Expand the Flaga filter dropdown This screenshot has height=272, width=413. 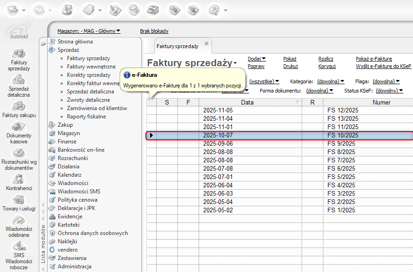pyautogui.click(x=386, y=81)
